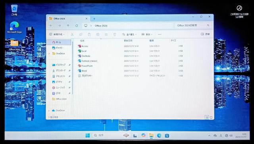Click the Cut toolbar icon

pyautogui.click(x=72, y=34)
